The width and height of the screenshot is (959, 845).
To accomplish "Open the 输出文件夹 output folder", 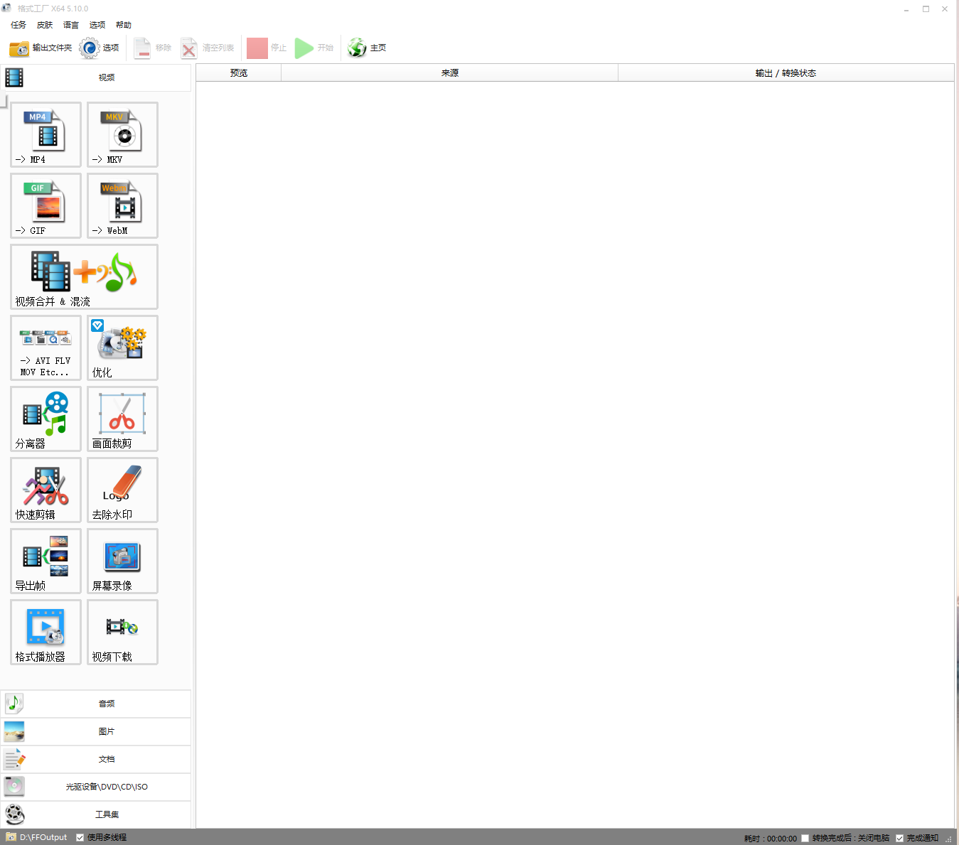I will click(x=41, y=48).
